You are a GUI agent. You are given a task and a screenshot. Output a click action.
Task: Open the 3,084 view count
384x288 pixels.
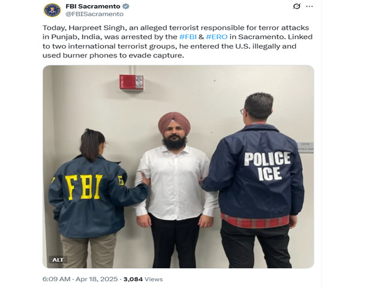pyautogui.click(x=133, y=279)
